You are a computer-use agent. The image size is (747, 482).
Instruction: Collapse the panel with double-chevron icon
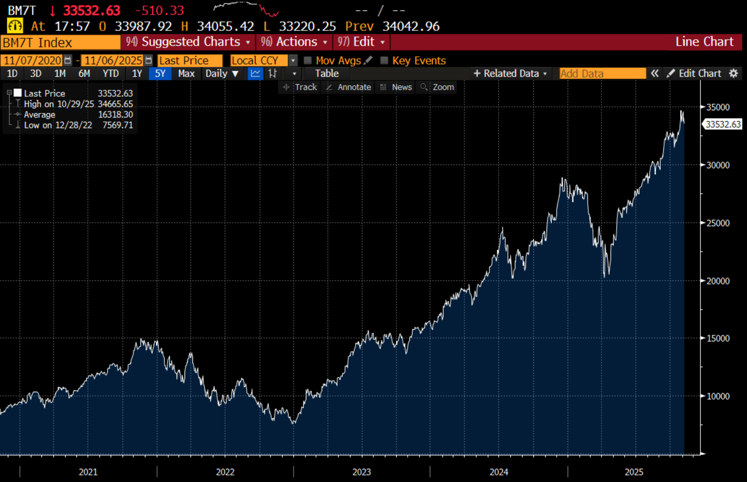pyautogui.click(x=655, y=73)
